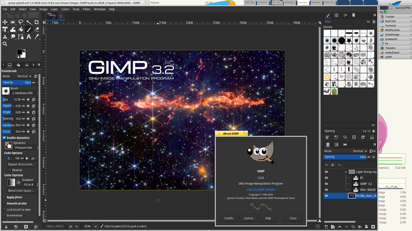Click the lock icon in layers header

tap(333, 165)
